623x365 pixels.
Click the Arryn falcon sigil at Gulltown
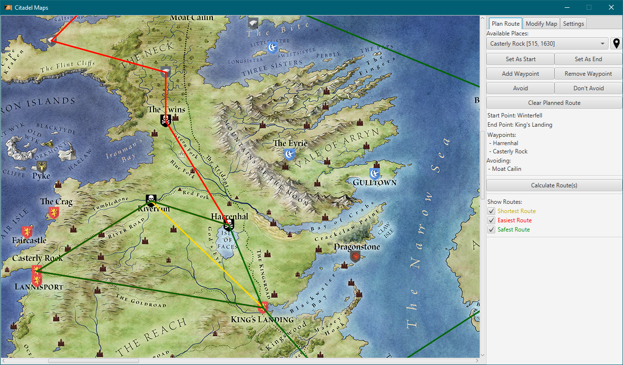pyautogui.click(x=374, y=173)
